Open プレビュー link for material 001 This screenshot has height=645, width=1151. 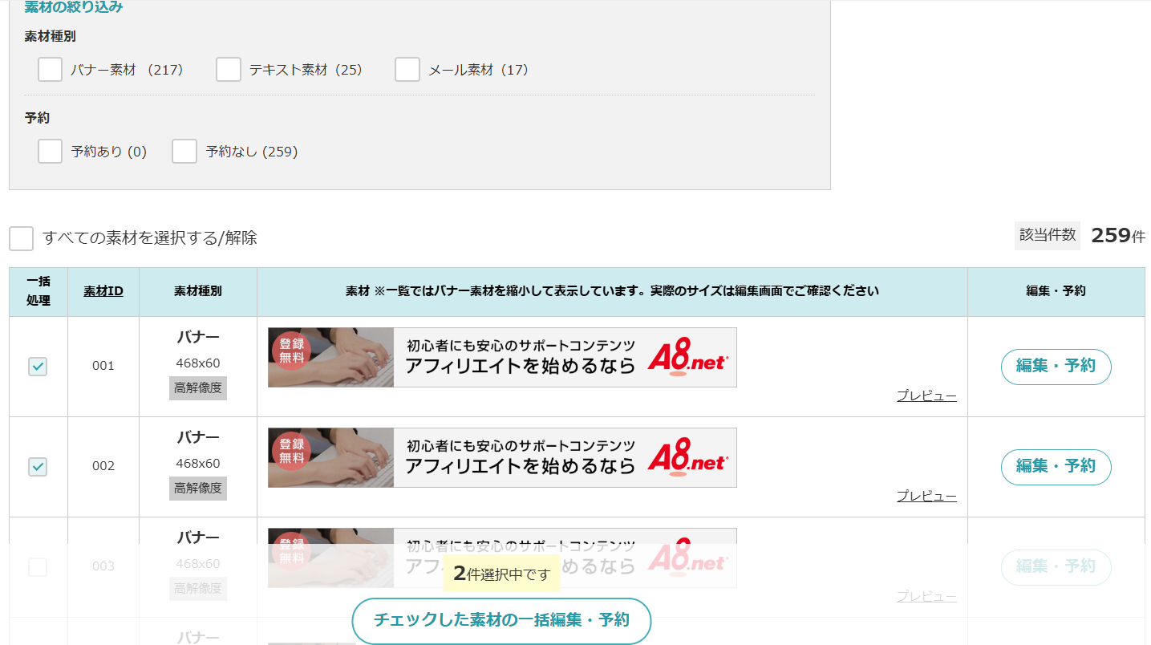click(926, 396)
